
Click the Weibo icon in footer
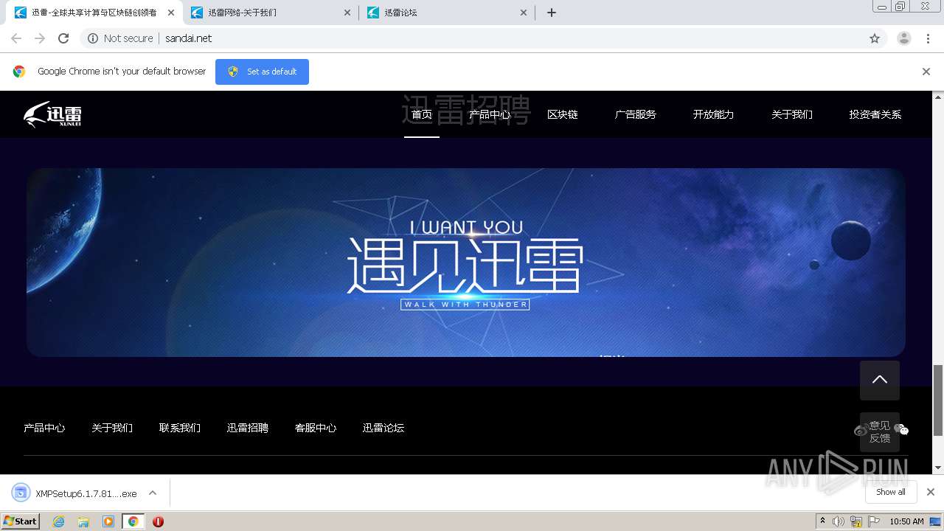pyautogui.click(x=860, y=430)
